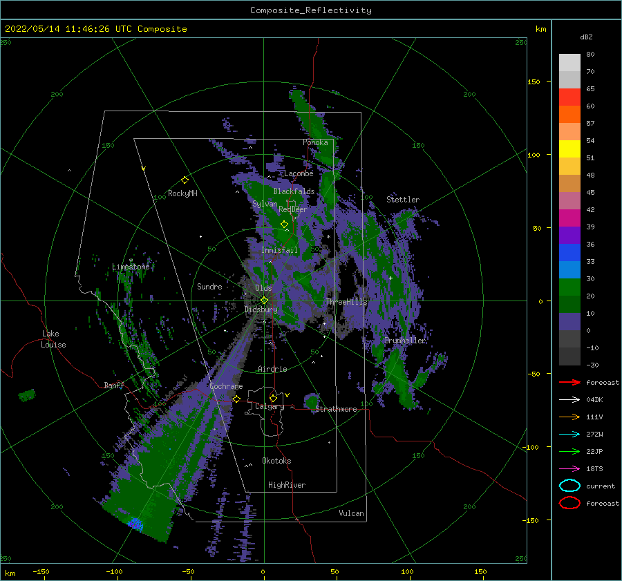Click the red 'forecast' ellipse in legend
Screen dimensions: 622x581
pos(569,503)
